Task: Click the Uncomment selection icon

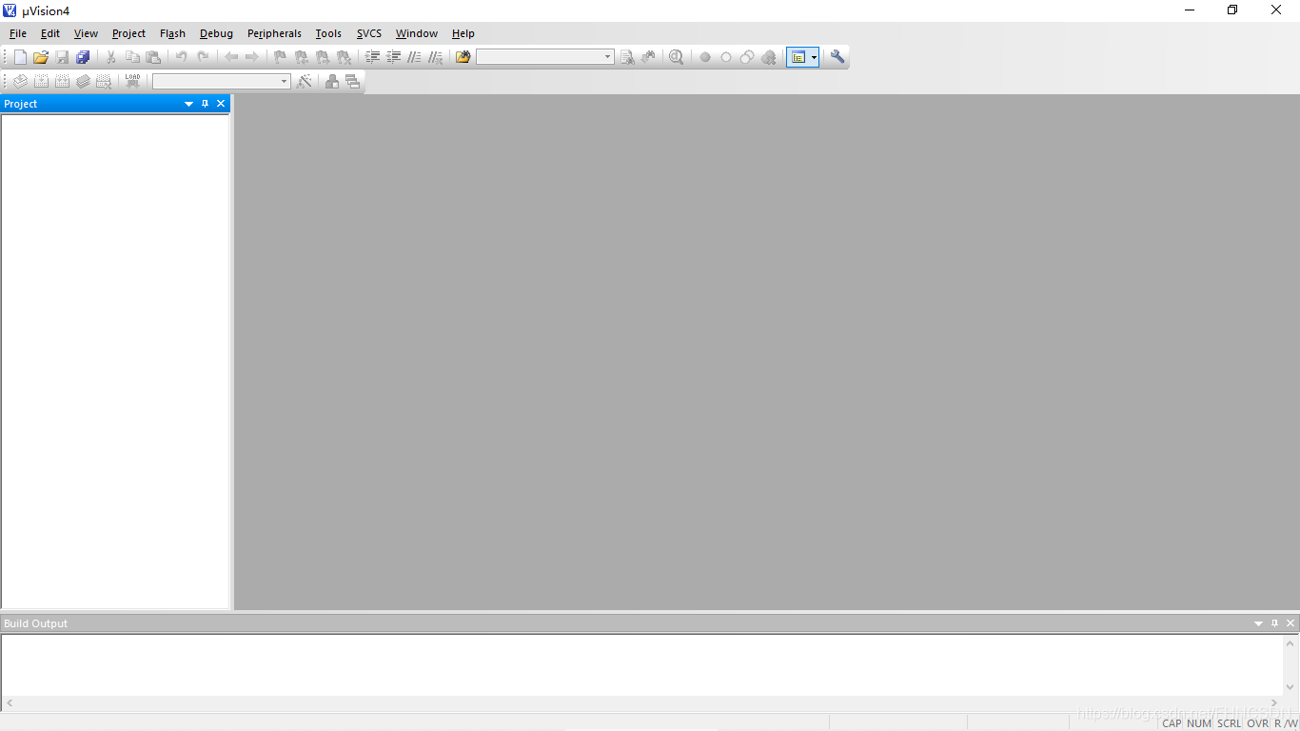Action: [x=435, y=57]
